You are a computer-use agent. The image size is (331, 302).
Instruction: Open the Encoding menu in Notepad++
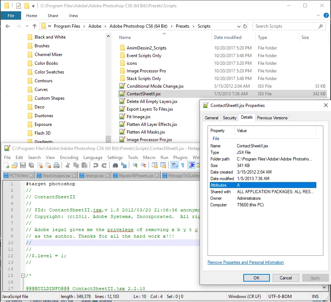point(69,158)
